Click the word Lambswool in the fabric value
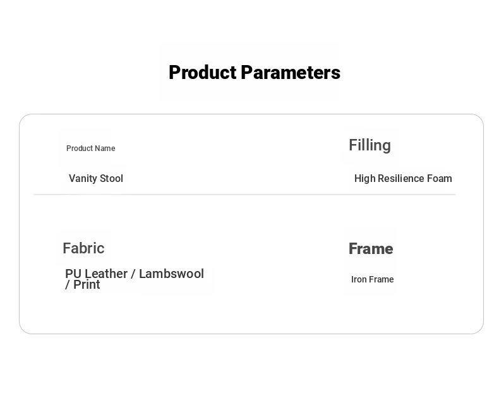Viewport: 499px width, 393px height. coord(171,274)
